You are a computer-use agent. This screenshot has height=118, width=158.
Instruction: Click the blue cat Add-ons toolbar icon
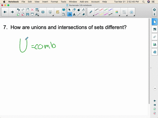point(64,10)
